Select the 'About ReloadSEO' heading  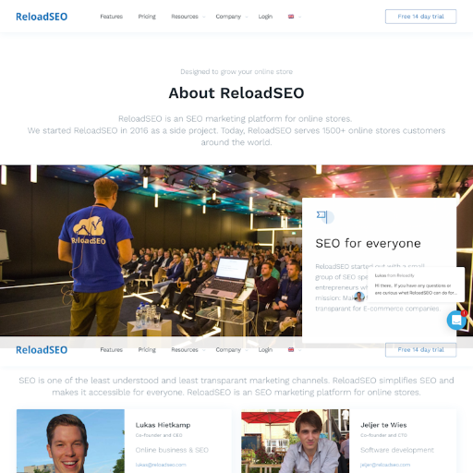236,93
